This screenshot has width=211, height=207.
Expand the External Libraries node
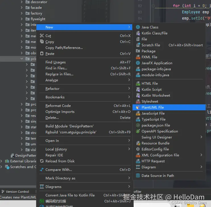(x=1, y=161)
